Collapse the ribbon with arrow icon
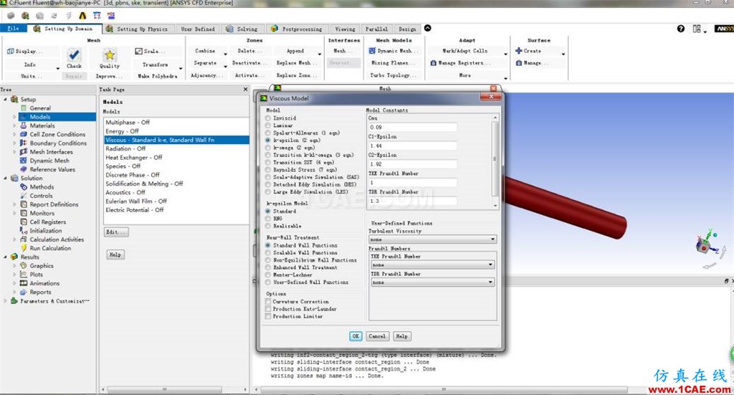Image resolution: width=734 pixels, height=395 pixels. coord(427,28)
